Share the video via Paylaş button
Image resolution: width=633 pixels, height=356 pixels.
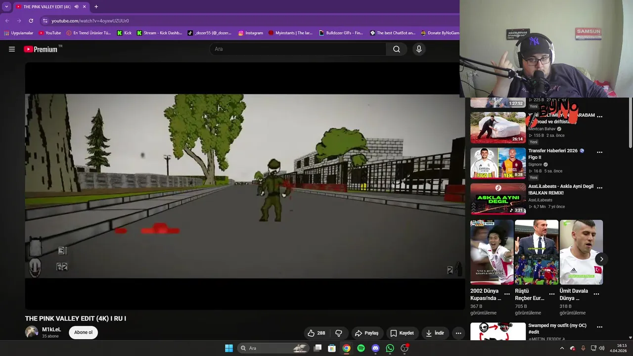tap(366, 333)
